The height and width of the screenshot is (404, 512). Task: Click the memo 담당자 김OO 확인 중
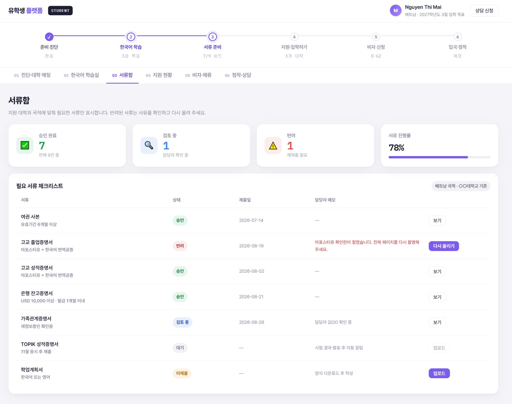click(333, 322)
